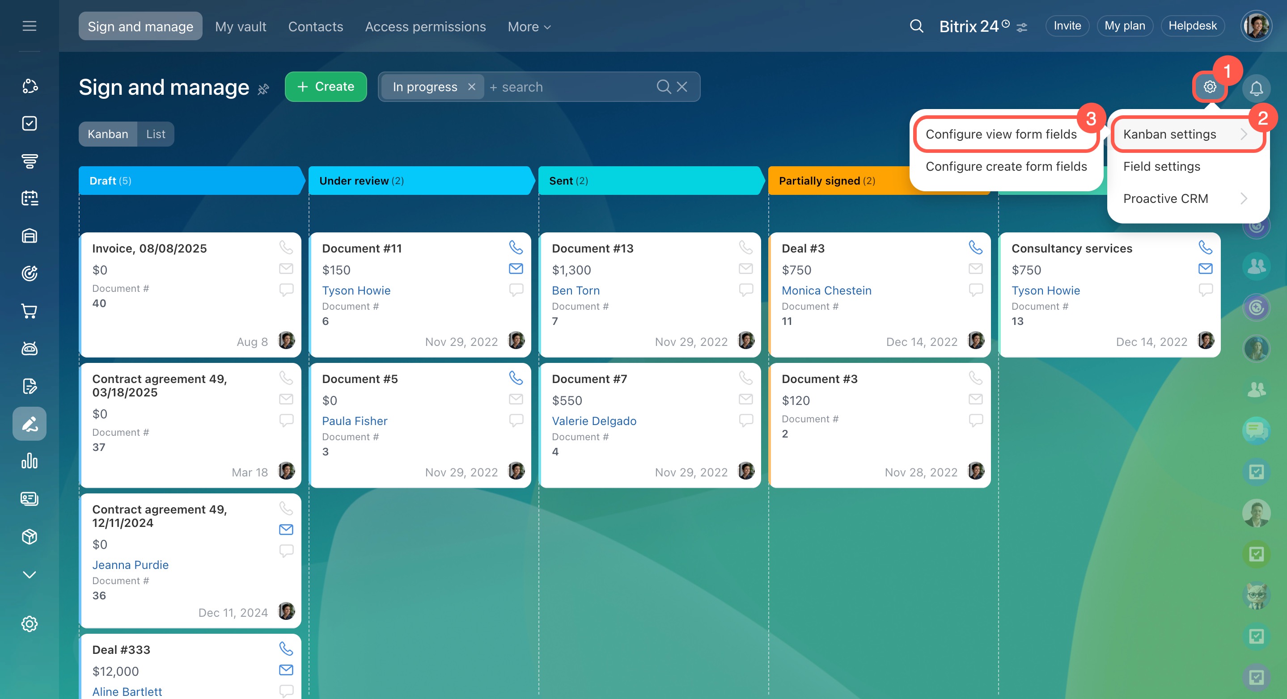Open Monica Chestein contact link
The image size is (1287, 699).
(826, 291)
